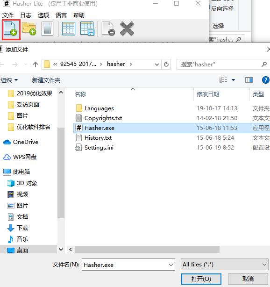Expand the view options dropdown arrow

click(233, 80)
